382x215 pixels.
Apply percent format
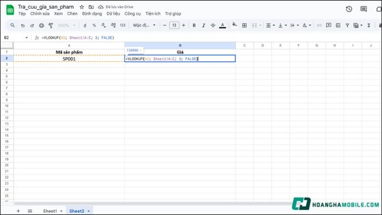(x=94, y=25)
